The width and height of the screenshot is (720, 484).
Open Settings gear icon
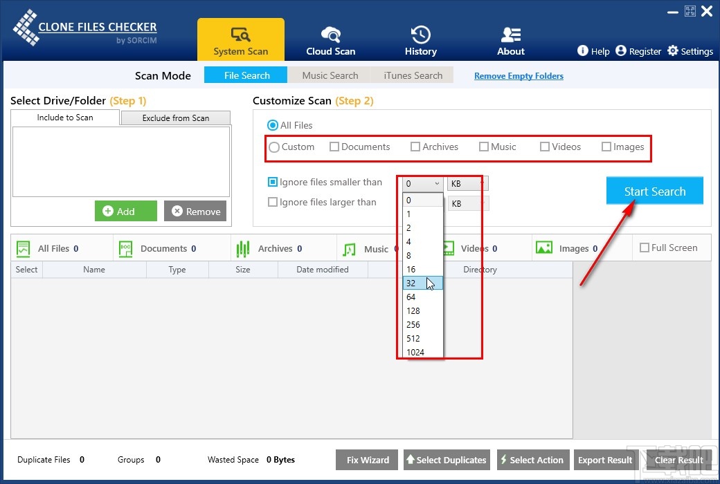(673, 50)
